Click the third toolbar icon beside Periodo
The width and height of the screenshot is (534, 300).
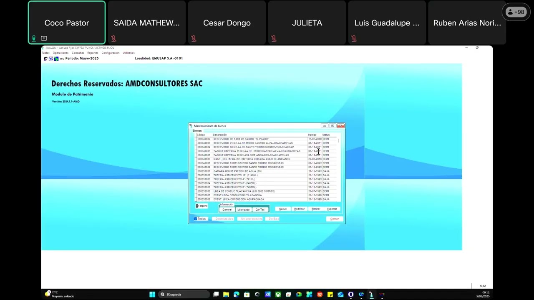tap(56, 59)
